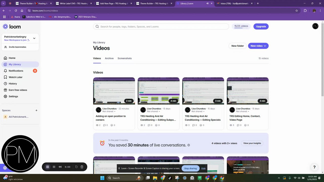Click View your insights button
This screenshot has height=182, width=324.
coord(252,143)
